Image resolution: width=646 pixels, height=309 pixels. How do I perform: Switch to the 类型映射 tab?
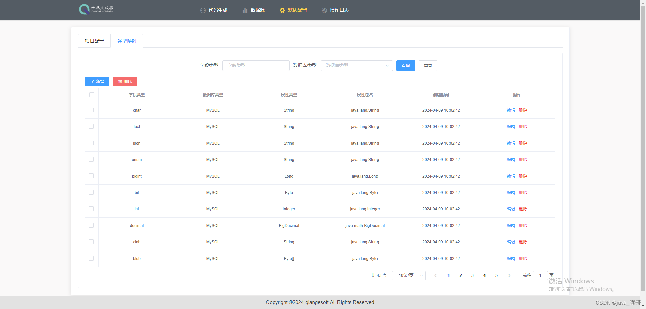127,41
